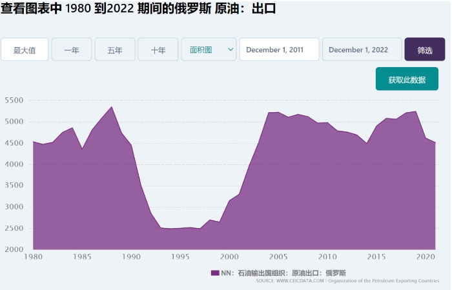This screenshot has height=290, width=452.
Task: Click the 1985 x-axis label
Action: 82,256
